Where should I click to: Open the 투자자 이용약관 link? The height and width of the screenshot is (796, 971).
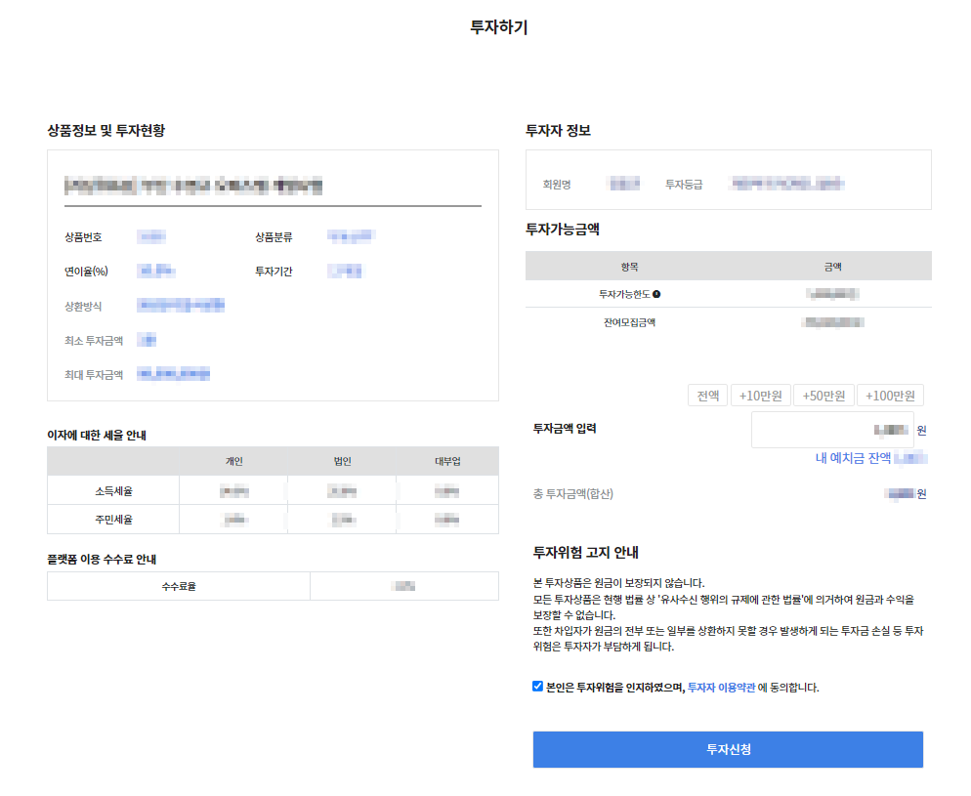coord(721,688)
